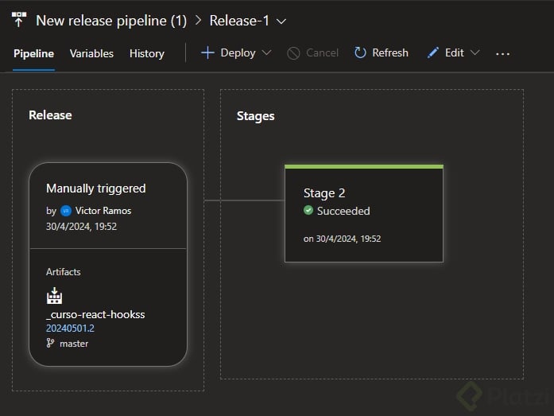Click the release pipeline icon in header

tap(19, 20)
